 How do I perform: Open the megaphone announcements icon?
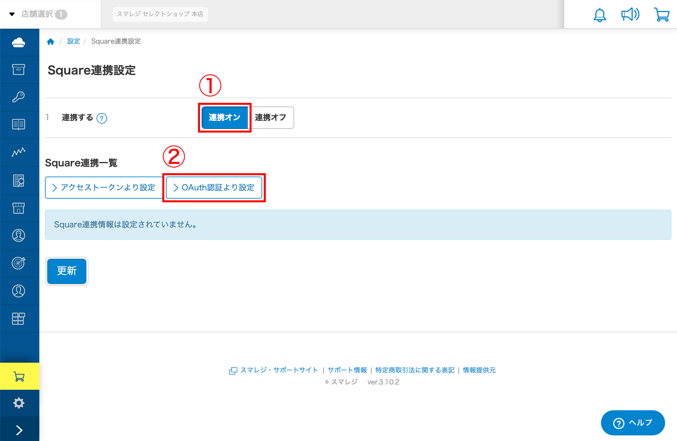pyautogui.click(x=630, y=14)
